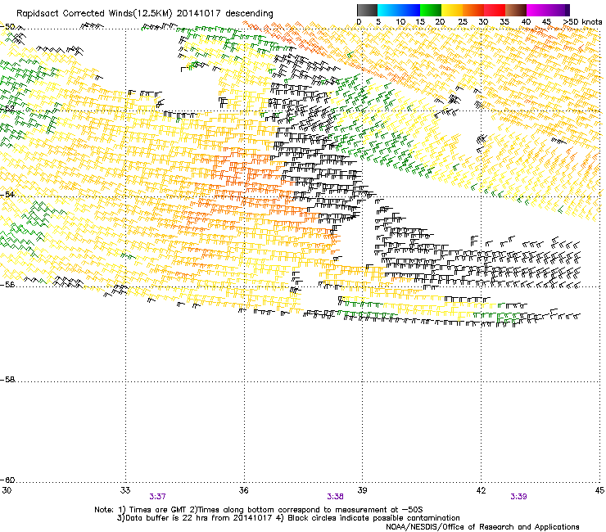This screenshot has height=532, width=606.
Task: Click the 33 longitude axis label
Action: tap(125, 490)
